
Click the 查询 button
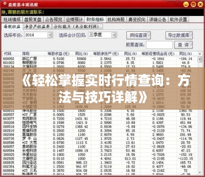tap(183, 45)
